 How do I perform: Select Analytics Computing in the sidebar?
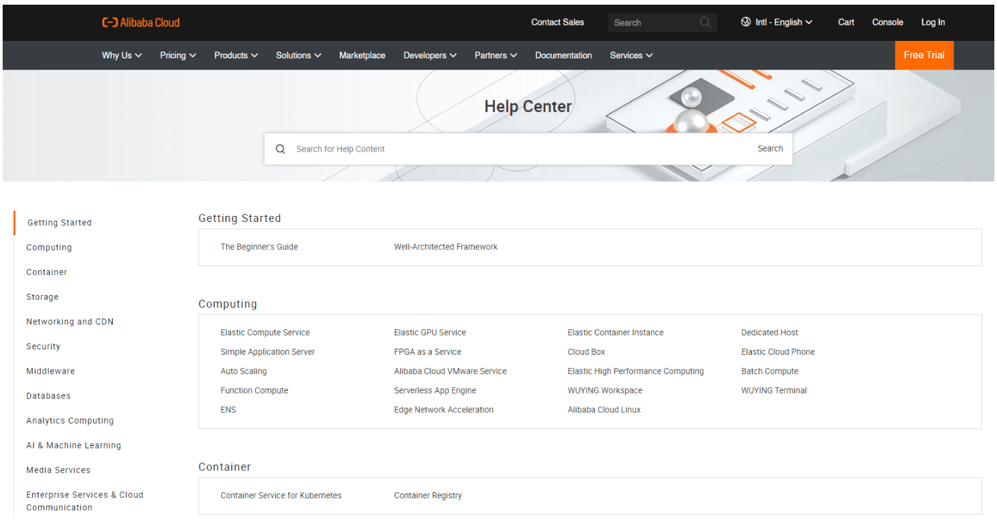tap(70, 421)
